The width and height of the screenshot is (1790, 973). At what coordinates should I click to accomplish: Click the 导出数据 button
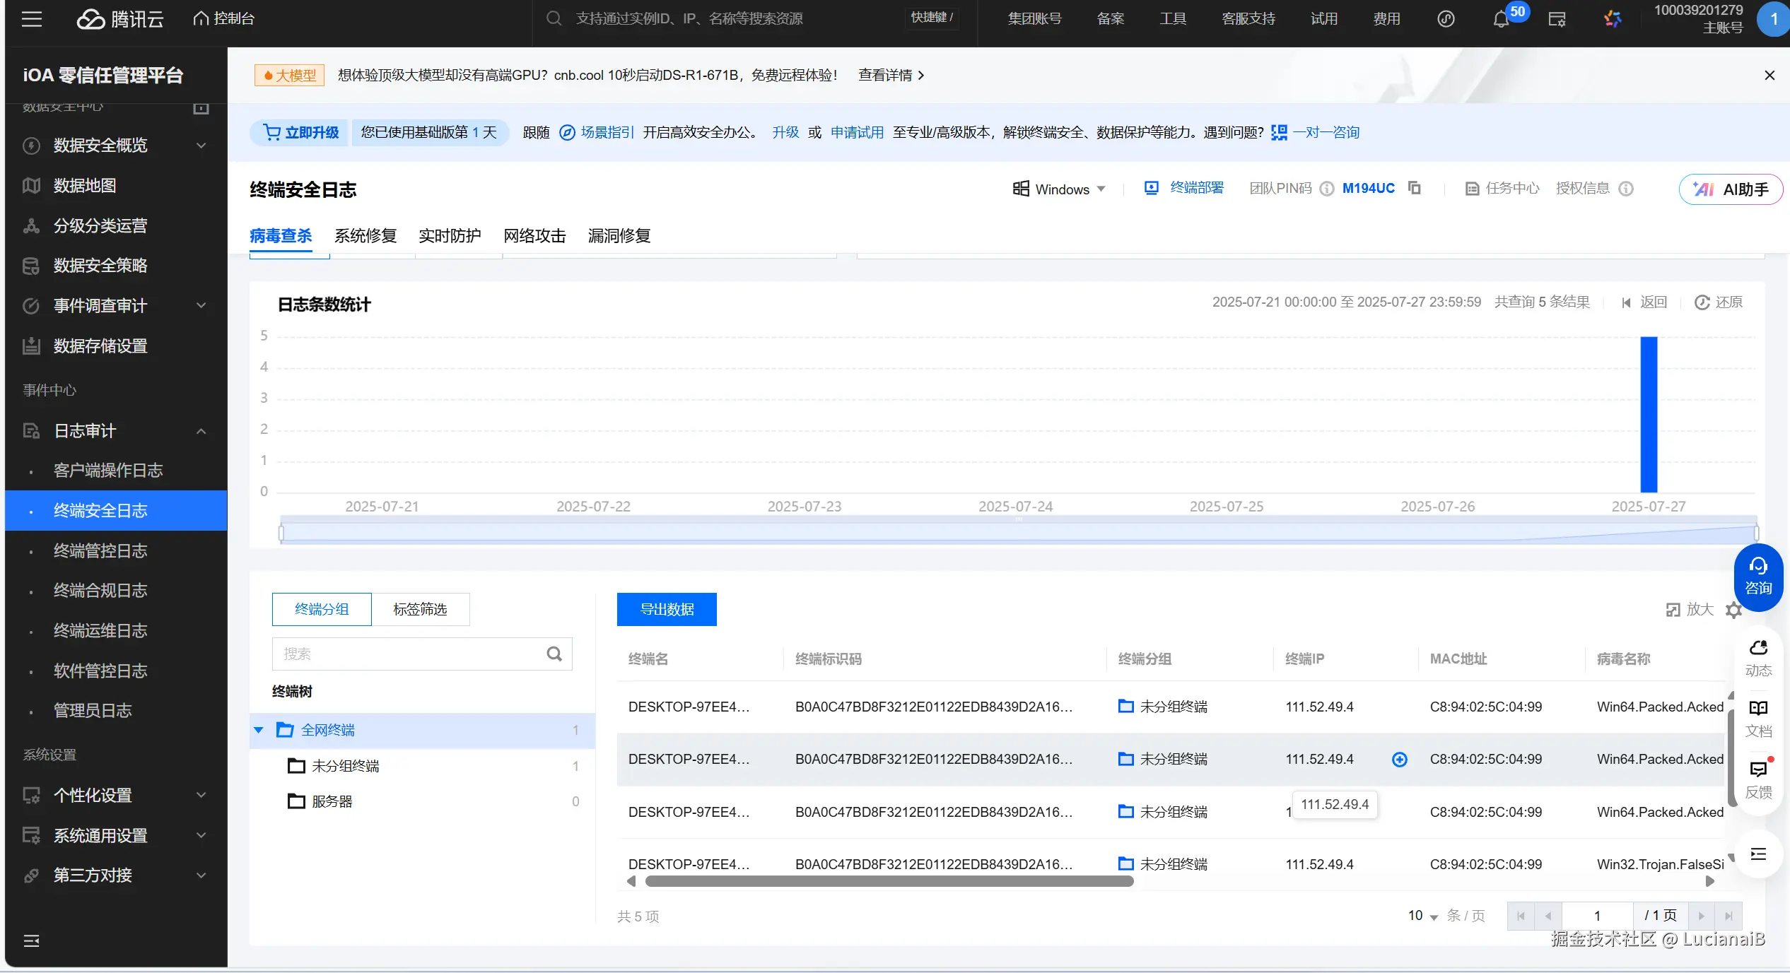click(666, 609)
